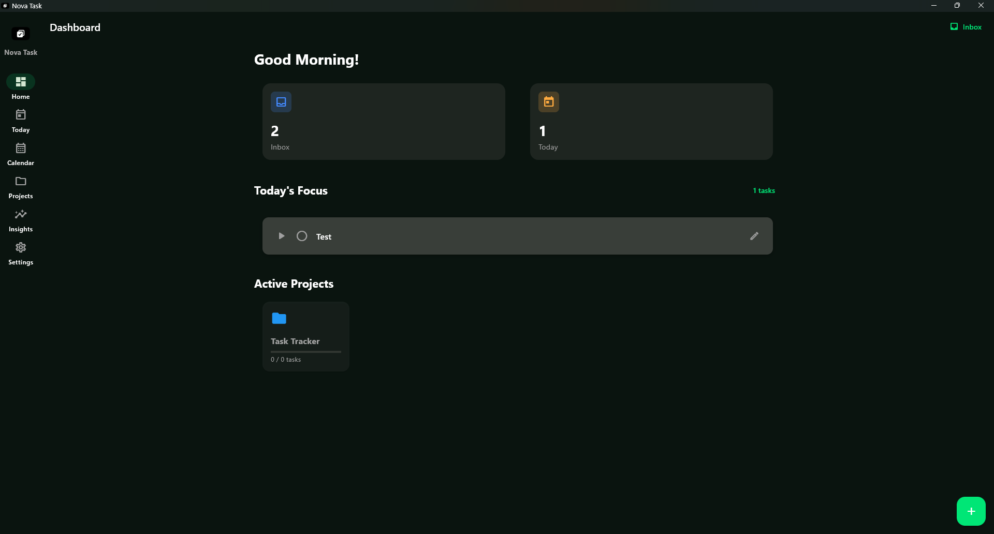994x534 pixels.
Task: Click the '0 / 0 tasks' text
Action: (286, 360)
